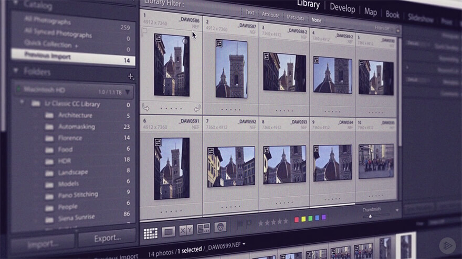Apply yellow color label

click(x=303, y=219)
